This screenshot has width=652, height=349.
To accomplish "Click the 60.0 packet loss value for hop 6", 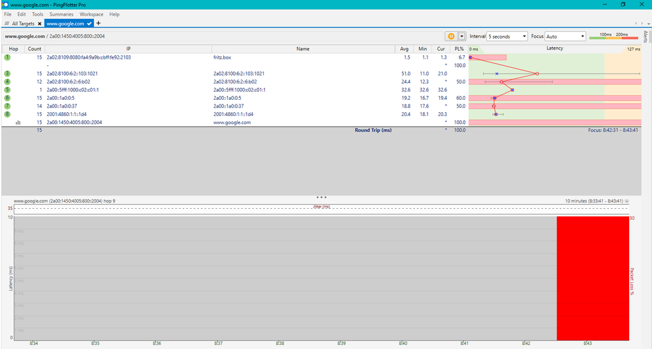I will point(460,98).
